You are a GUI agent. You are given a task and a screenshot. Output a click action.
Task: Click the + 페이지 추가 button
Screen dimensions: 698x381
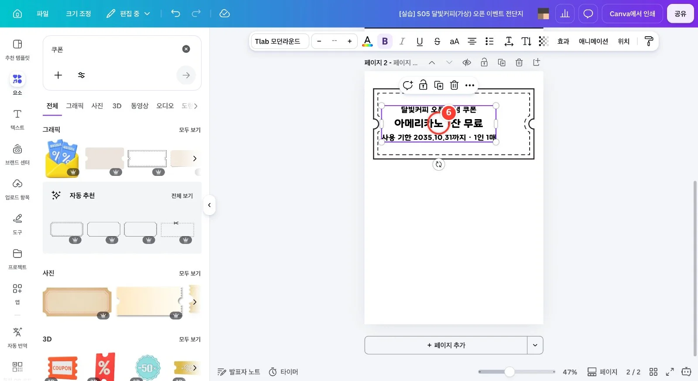446,345
